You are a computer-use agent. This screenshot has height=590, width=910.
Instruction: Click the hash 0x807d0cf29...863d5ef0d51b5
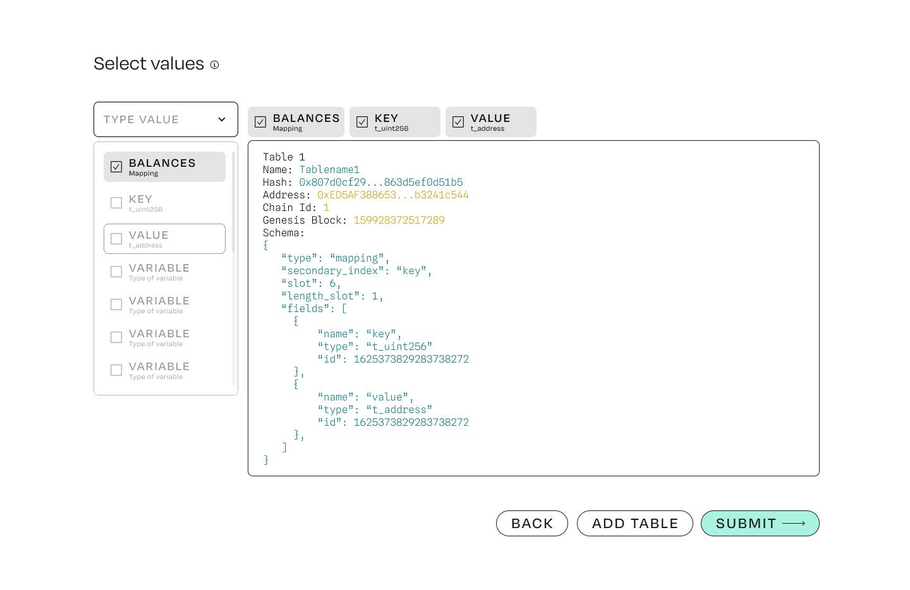[x=381, y=182]
